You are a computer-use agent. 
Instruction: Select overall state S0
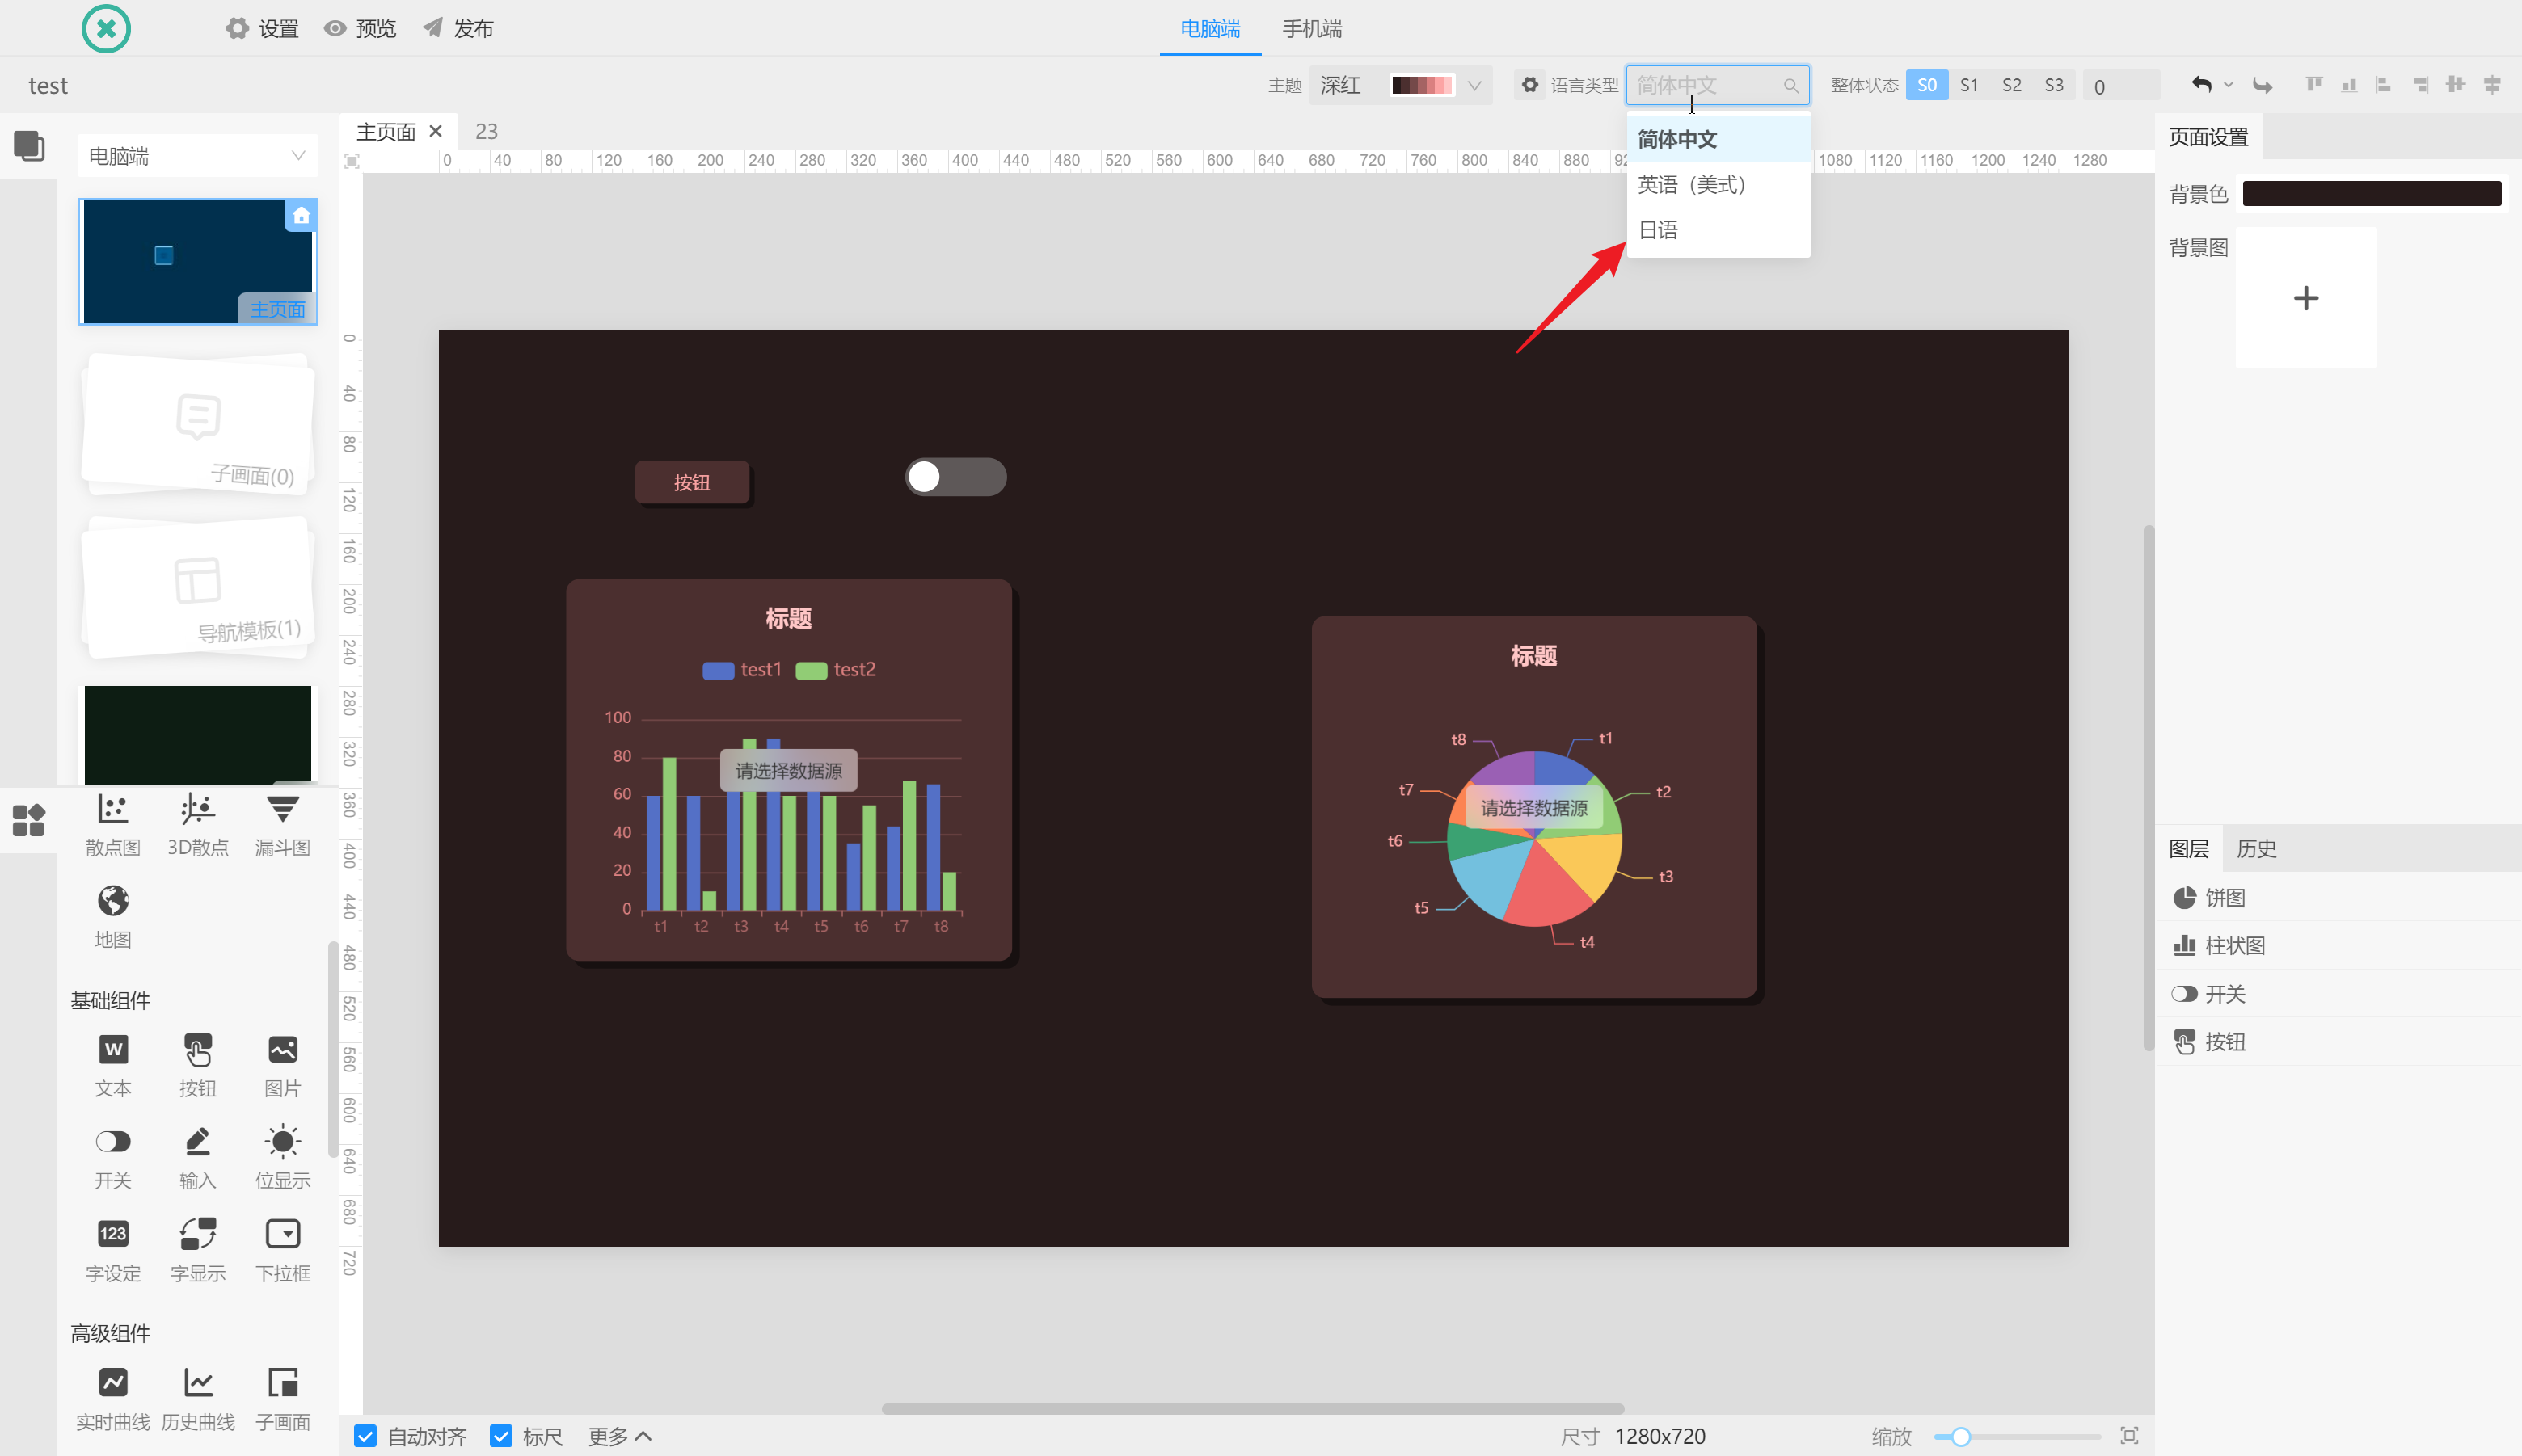pyautogui.click(x=1925, y=85)
